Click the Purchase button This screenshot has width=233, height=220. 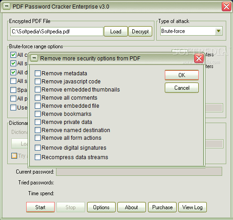162,207
